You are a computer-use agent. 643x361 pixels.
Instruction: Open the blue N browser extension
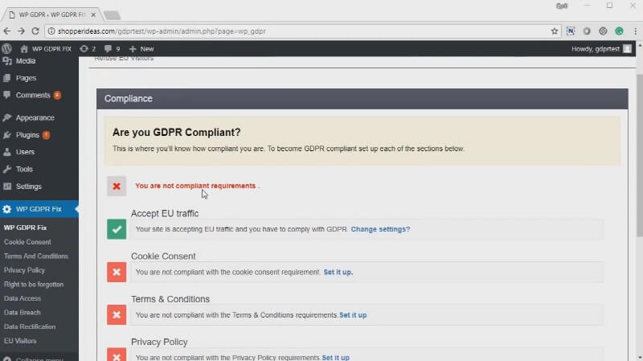coord(571,31)
